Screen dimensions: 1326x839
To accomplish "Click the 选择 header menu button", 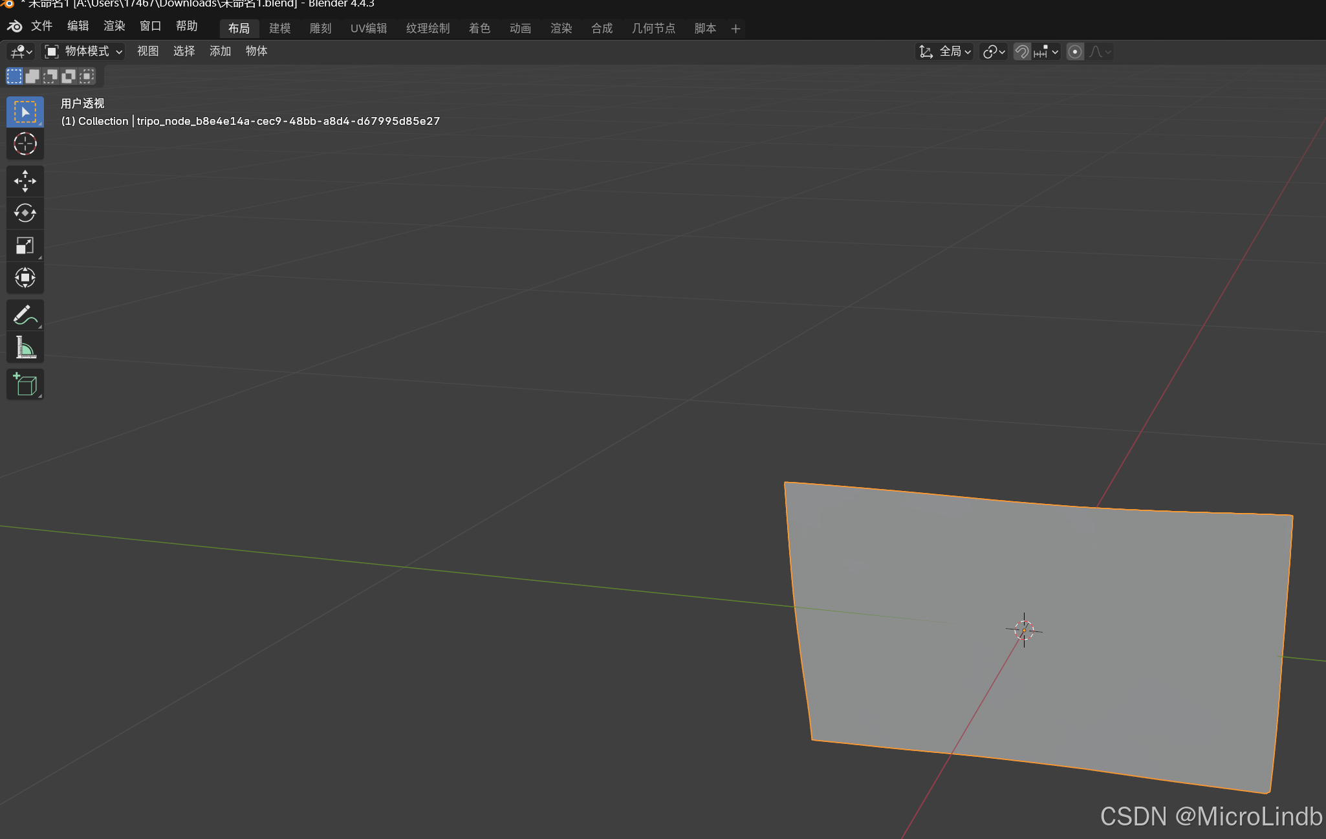I will click(x=184, y=51).
